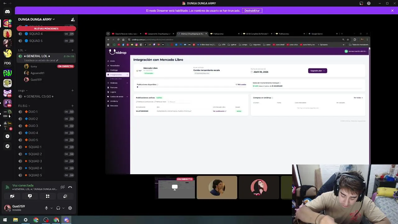Click the voice connection signal icon
Image resolution: width=398 pixels, height=224 pixels.
click(7, 187)
